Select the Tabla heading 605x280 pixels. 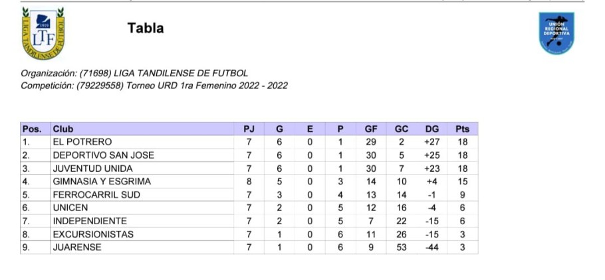pos(146,28)
